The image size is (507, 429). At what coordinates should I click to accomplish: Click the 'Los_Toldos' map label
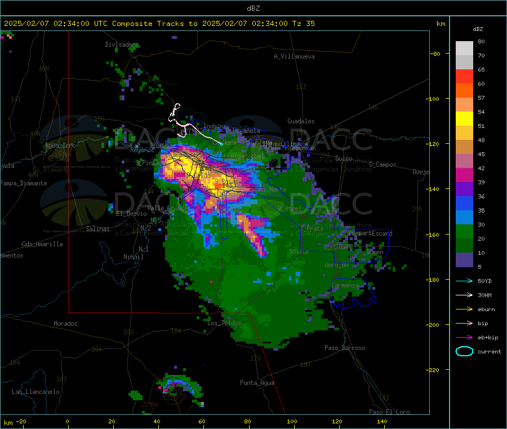tap(224, 323)
